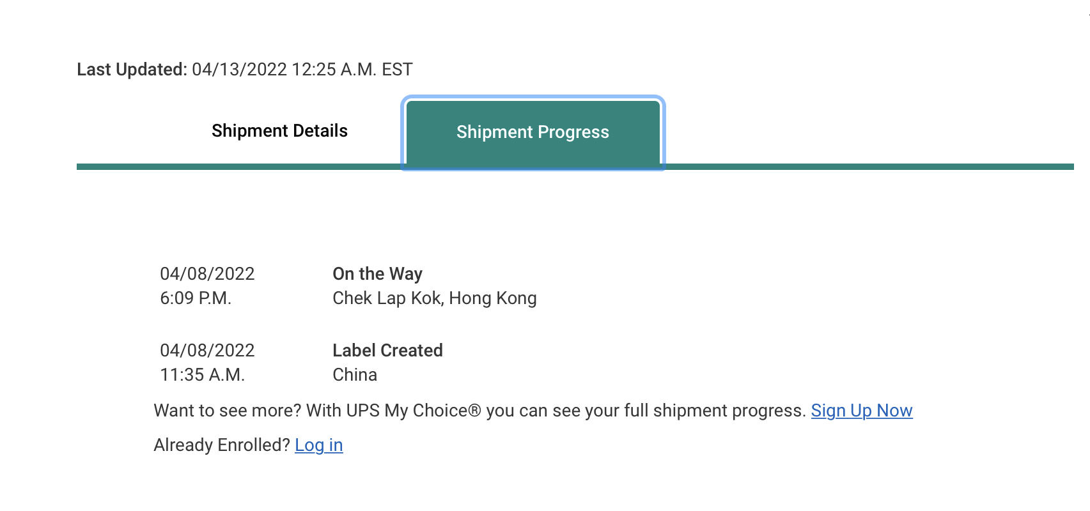Image resolution: width=1090 pixels, height=511 pixels.
Task: Click the 04/13/2022 last-updated date
Action: click(x=239, y=70)
